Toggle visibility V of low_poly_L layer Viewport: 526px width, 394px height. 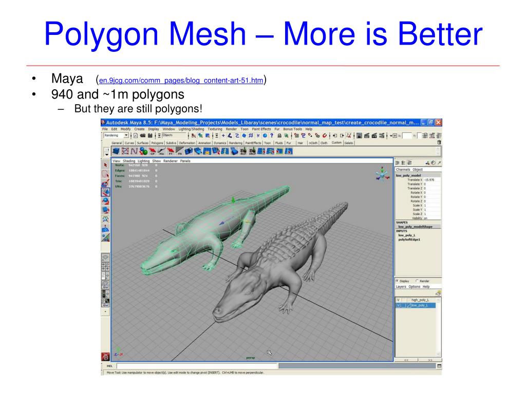pyautogui.click(x=398, y=306)
